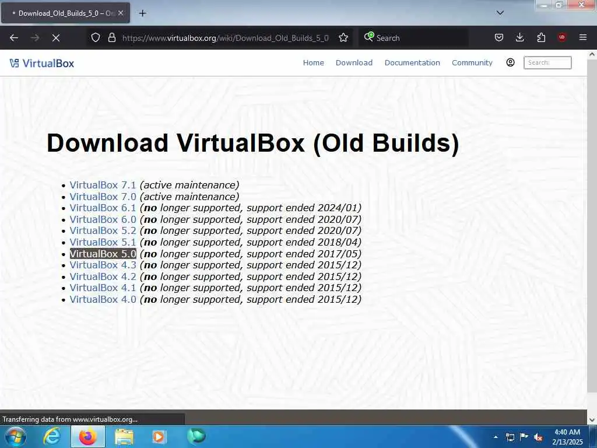This screenshot has height=448, width=597.
Task: Open the Pocket save icon
Action: (x=499, y=37)
